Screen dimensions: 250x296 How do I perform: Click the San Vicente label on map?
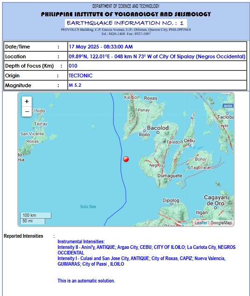pyautogui.click(x=32, y=134)
